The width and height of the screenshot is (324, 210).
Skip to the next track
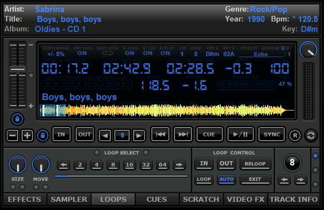(x=183, y=135)
